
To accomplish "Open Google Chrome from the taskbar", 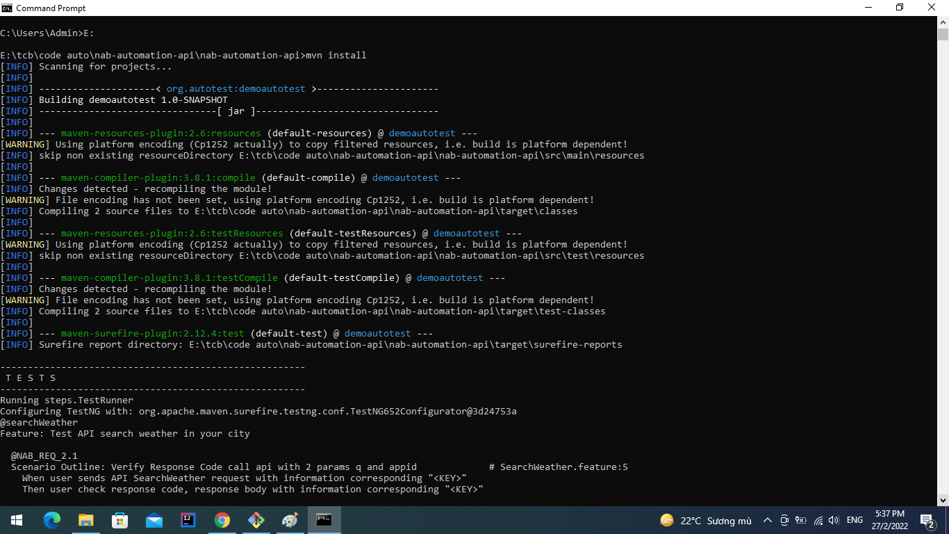I will click(222, 520).
